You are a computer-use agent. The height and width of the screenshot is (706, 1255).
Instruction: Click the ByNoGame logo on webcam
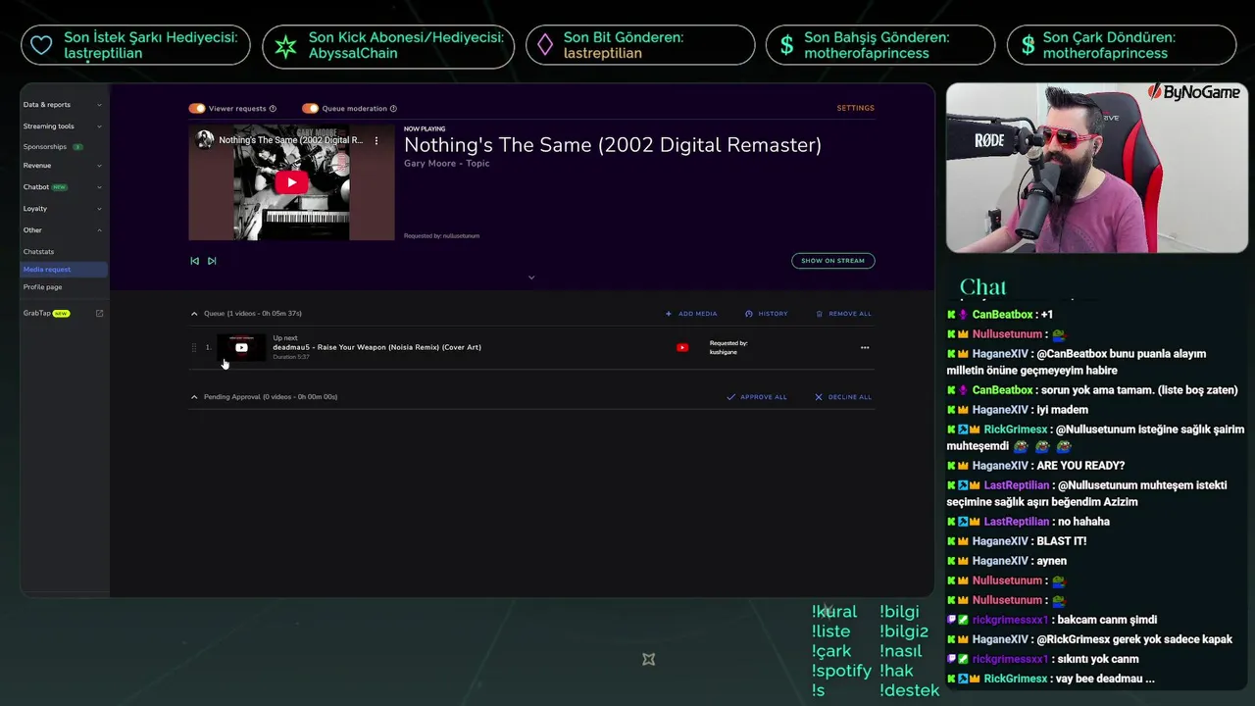(1194, 93)
